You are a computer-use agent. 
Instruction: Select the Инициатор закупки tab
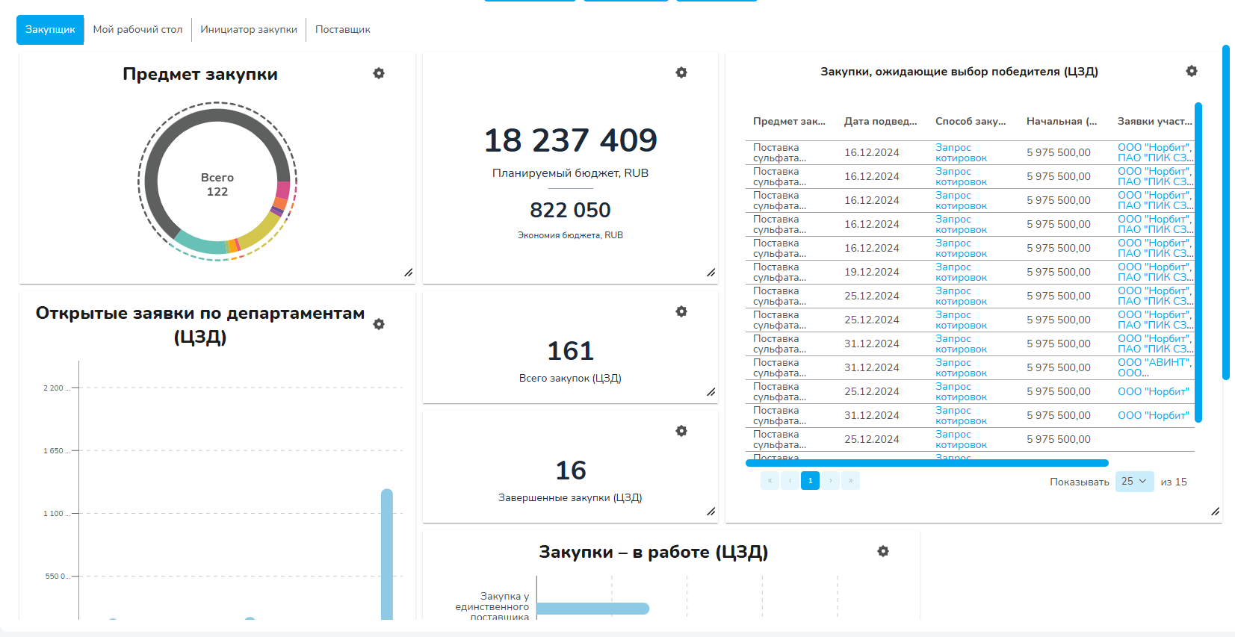pyautogui.click(x=249, y=30)
